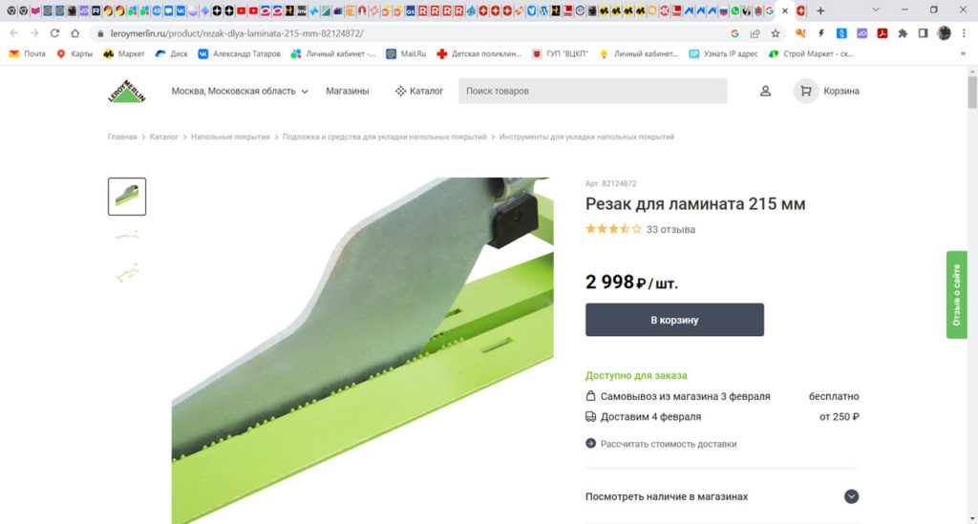This screenshot has height=524, width=978.
Task: Add the product with В корзину button
Action: tap(674, 320)
